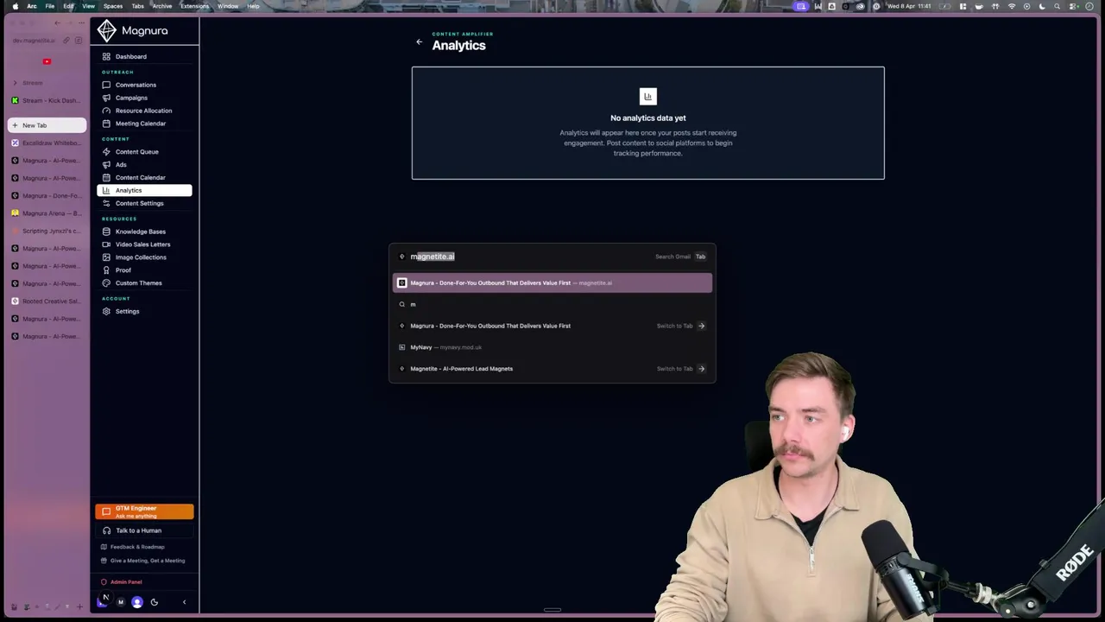Image resolution: width=1105 pixels, height=622 pixels.
Task: Copy link icon next to dev.magnetite.ai
Action: coord(66,41)
